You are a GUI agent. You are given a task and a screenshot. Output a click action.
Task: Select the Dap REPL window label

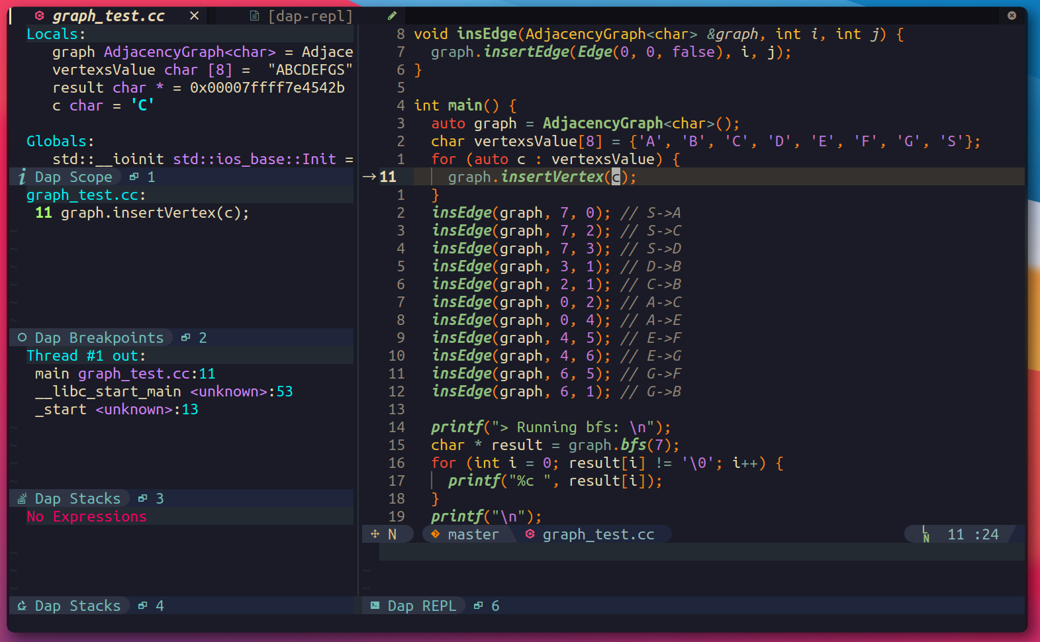tap(422, 606)
